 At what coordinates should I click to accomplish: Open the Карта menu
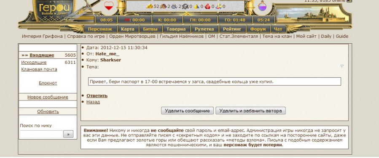coord(127,29)
